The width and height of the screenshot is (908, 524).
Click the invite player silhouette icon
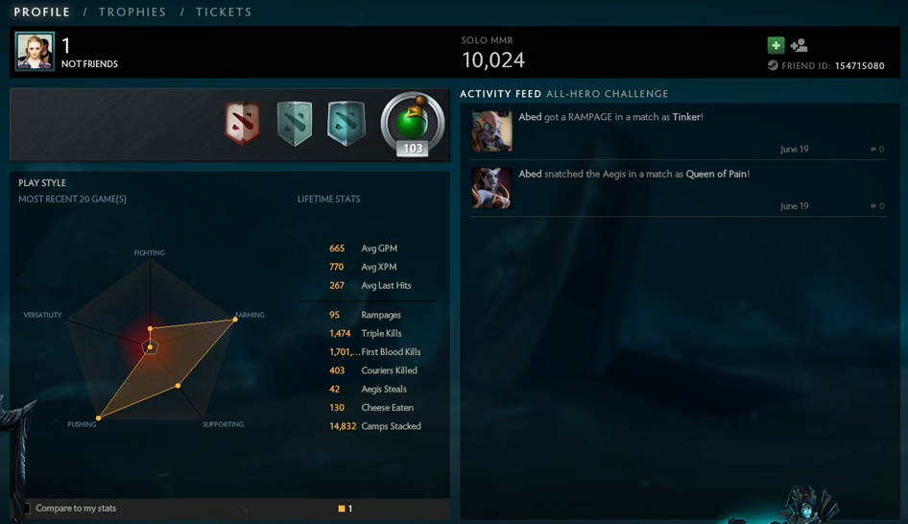click(x=800, y=45)
